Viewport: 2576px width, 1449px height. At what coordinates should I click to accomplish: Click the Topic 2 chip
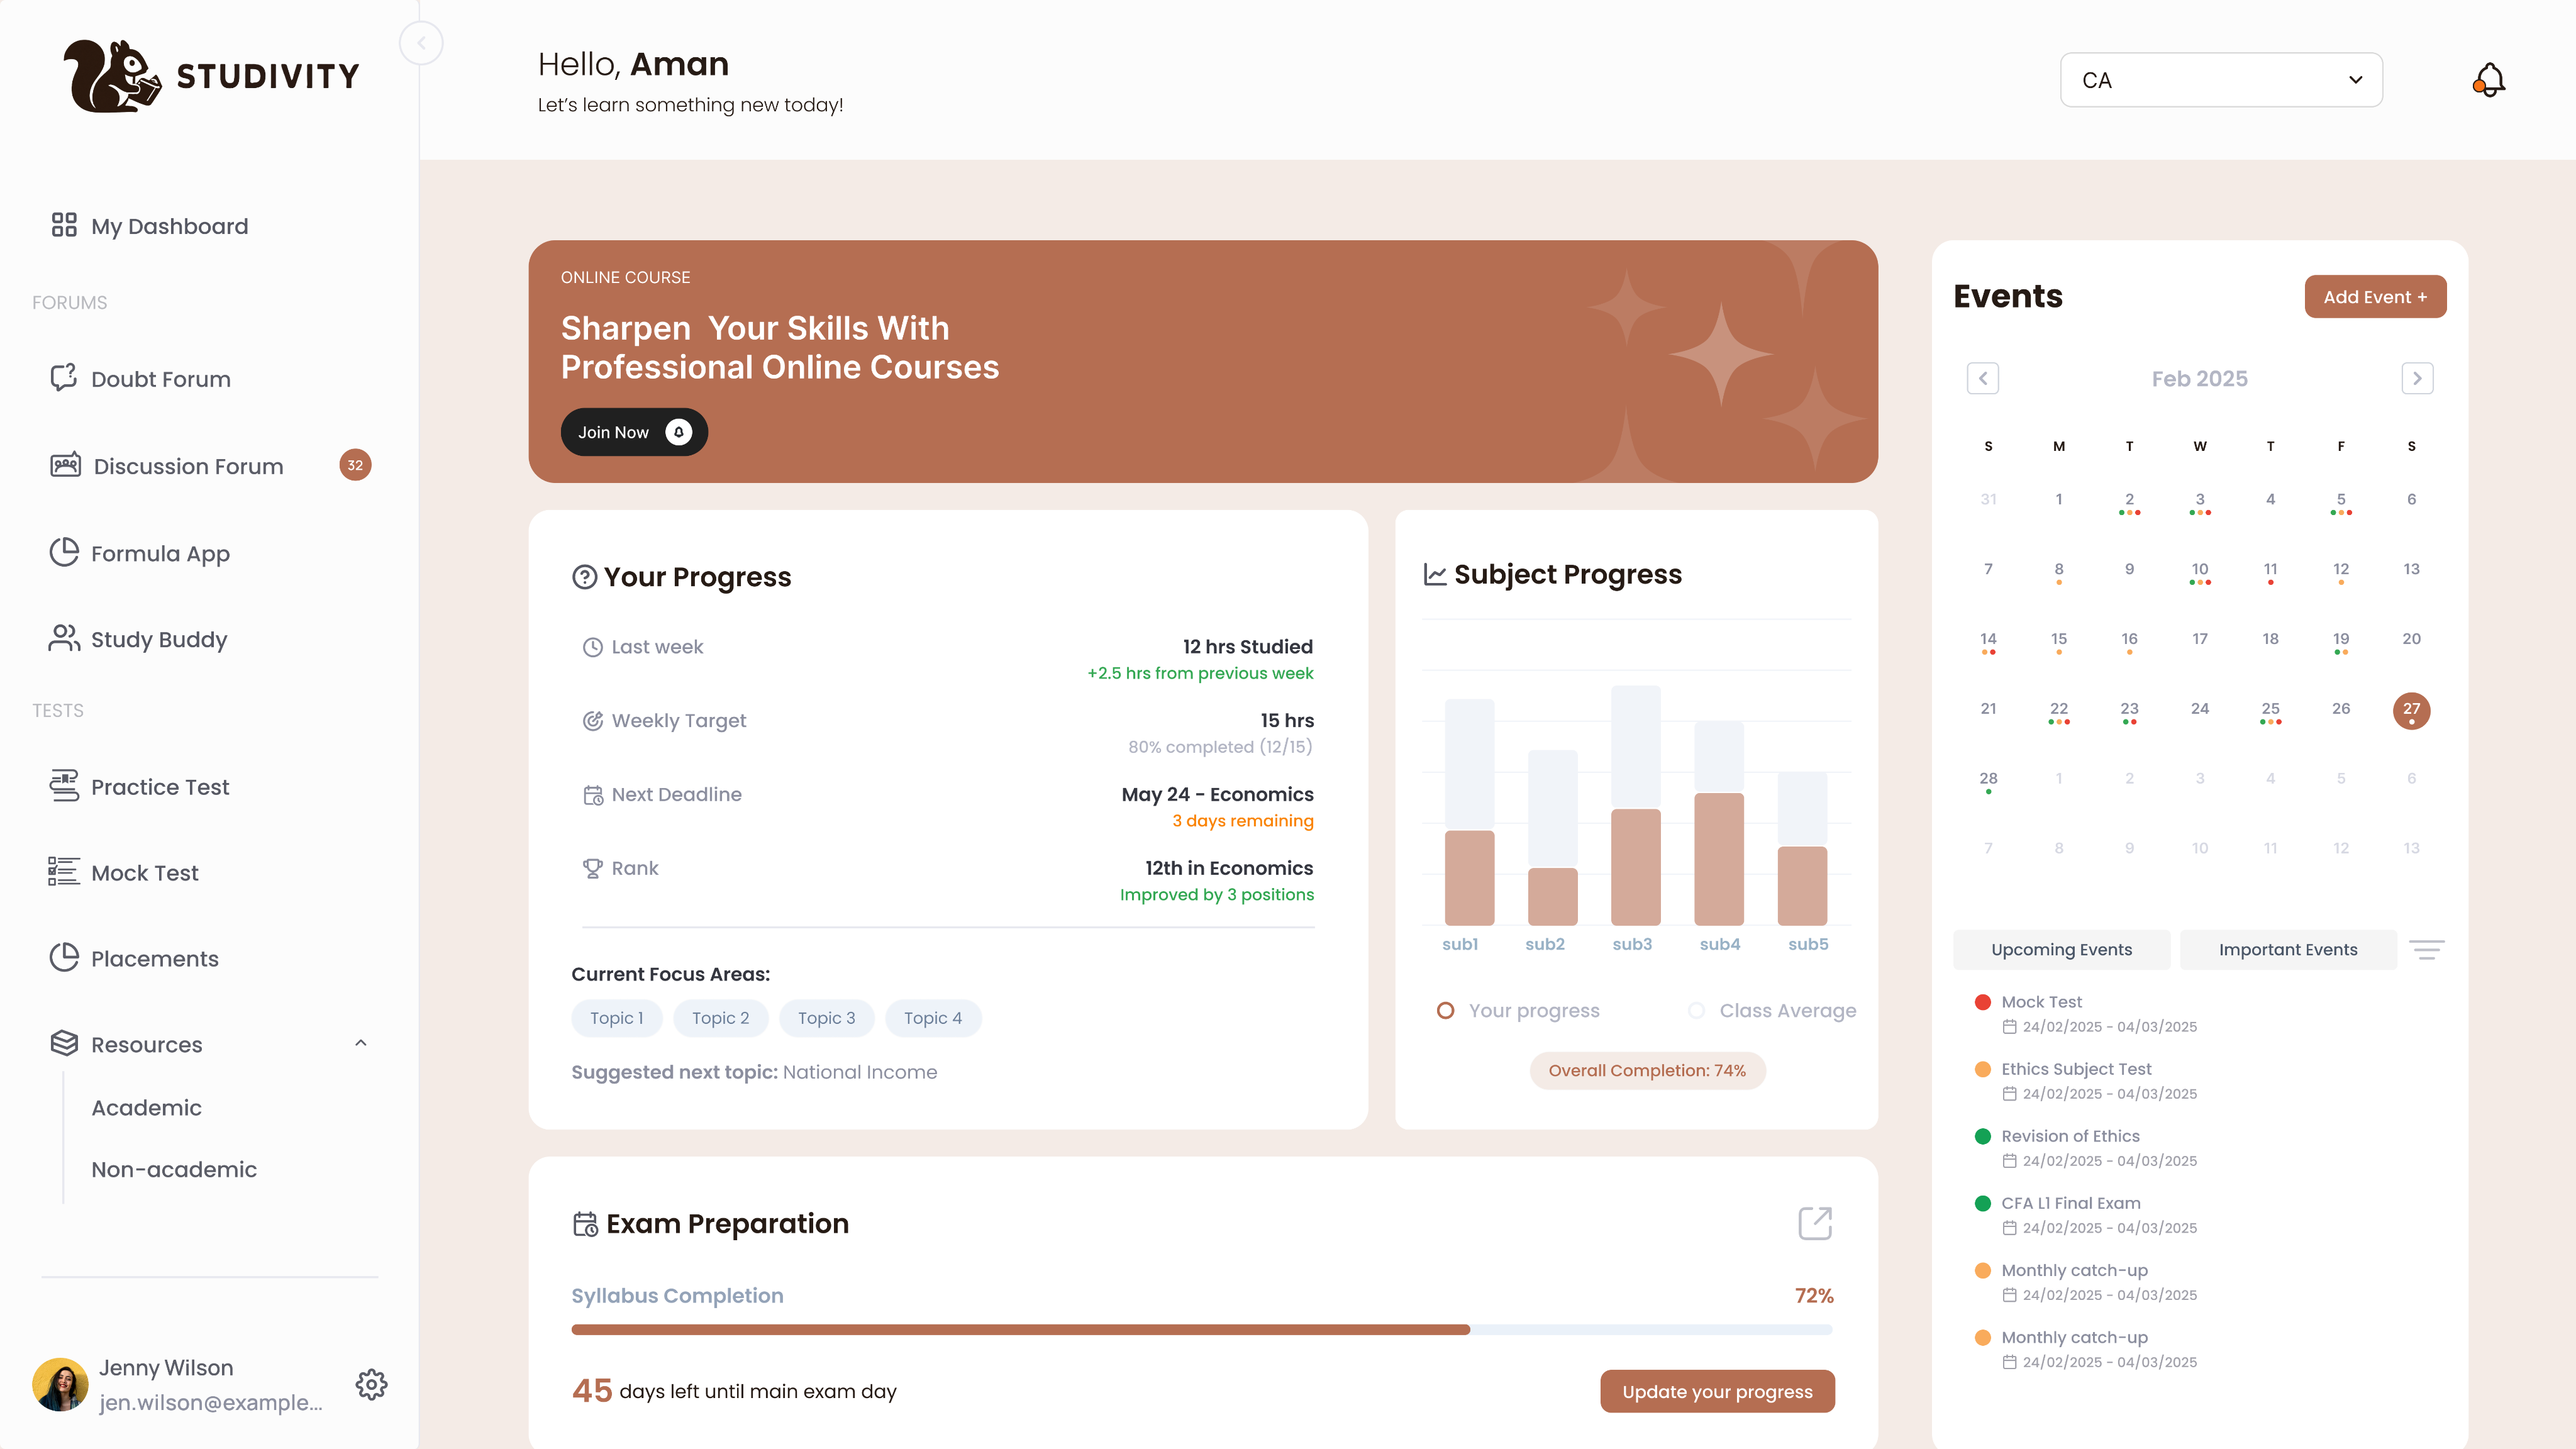[720, 1018]
